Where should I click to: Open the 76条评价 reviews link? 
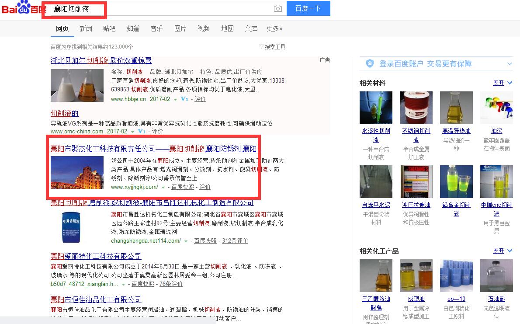coord(171,284)
